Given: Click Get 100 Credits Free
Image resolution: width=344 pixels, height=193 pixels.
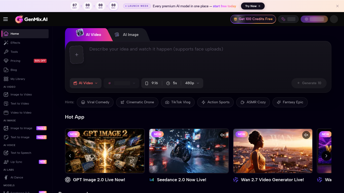Looking at the screenshot, I should pos(253,19).
